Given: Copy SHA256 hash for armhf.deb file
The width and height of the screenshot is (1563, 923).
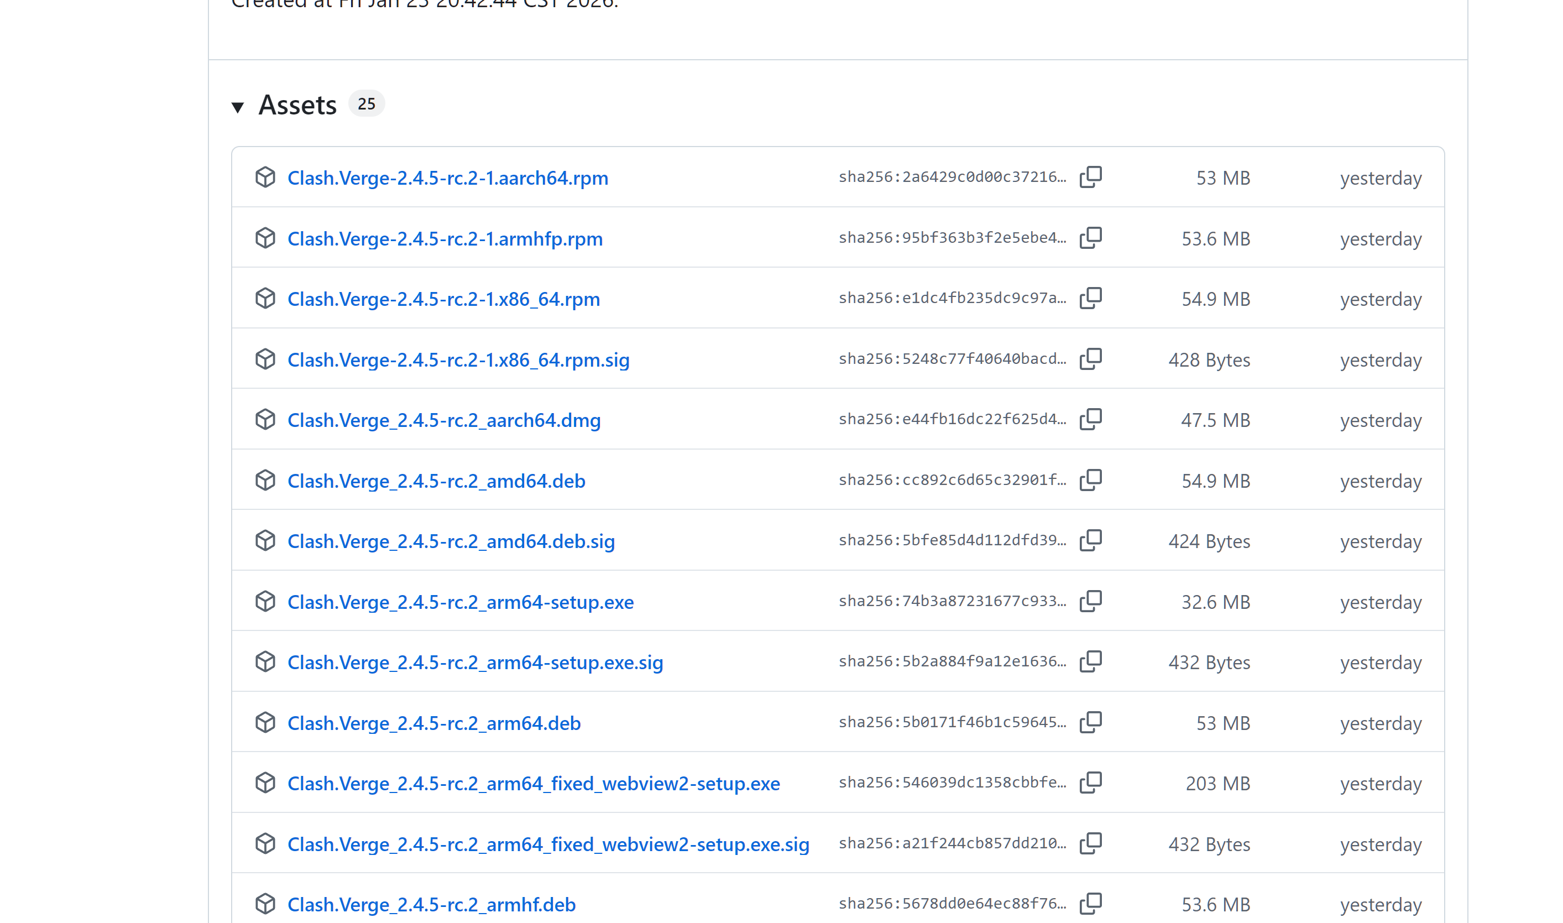Looking at the screenshot, I should [1090, 904].
